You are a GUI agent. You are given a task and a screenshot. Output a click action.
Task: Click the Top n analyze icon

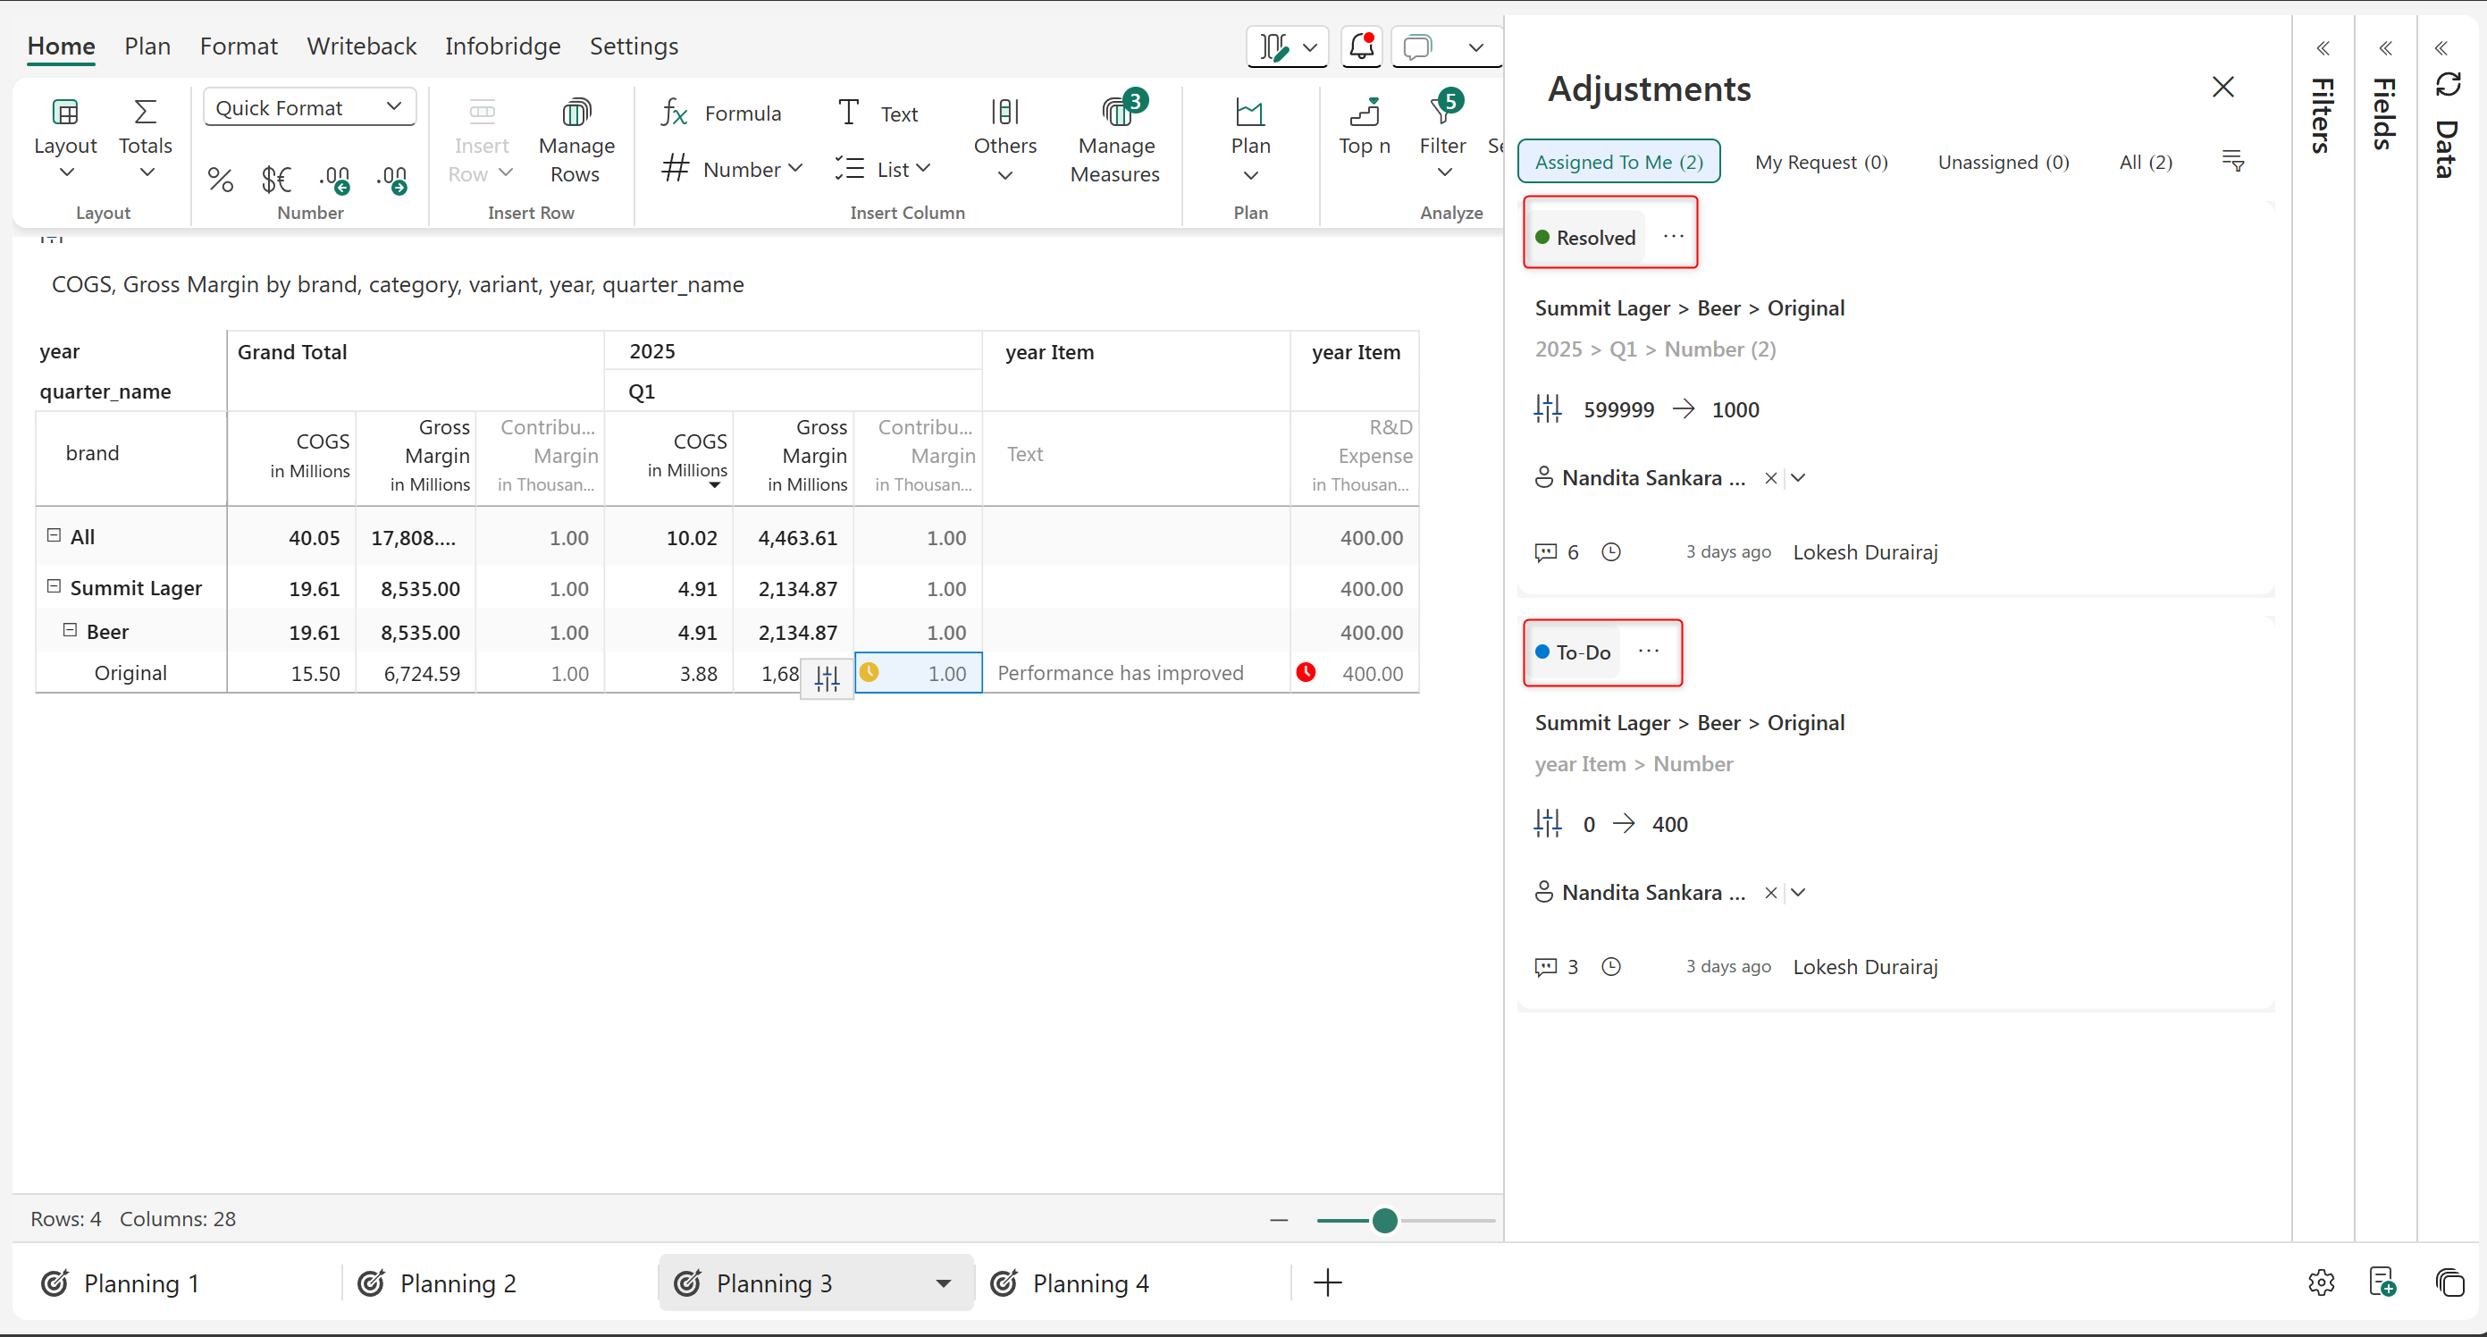pos(1363,112)
